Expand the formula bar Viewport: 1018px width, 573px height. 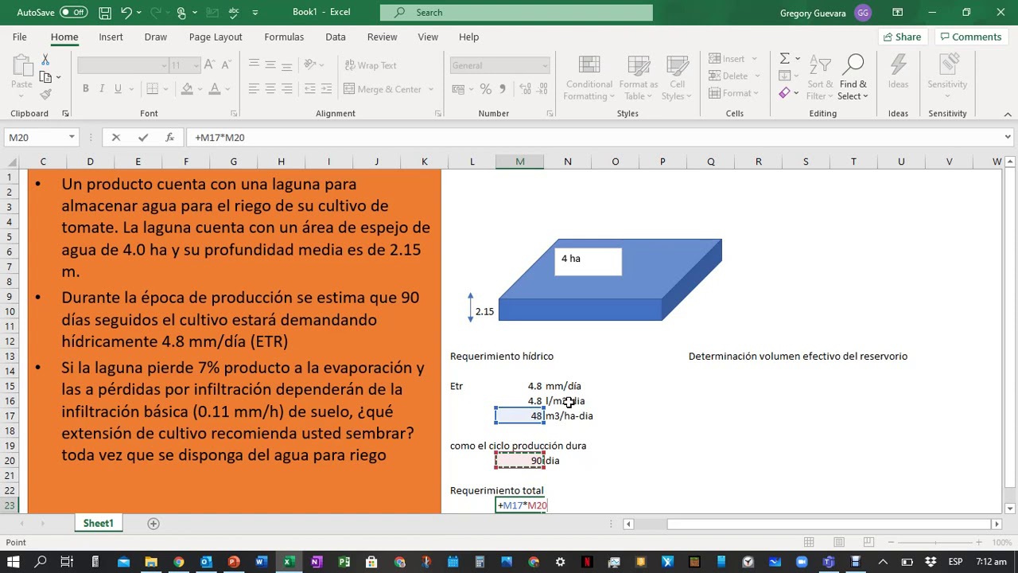click(x=1008, y=138)
